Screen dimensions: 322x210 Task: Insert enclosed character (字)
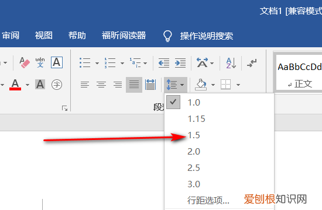tap(57, 85)
